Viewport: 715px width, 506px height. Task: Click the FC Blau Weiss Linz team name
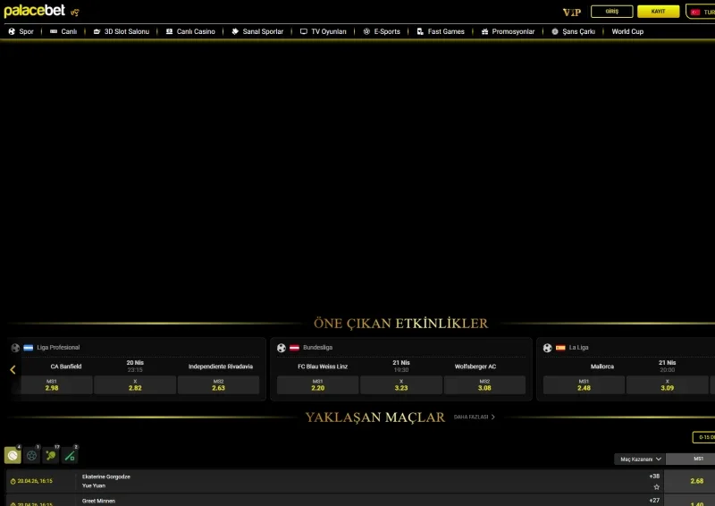tap(323, 367)
